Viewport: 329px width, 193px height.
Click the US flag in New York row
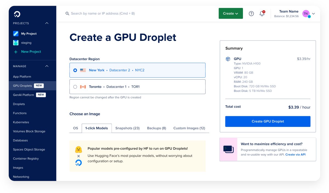coord(83,70)
